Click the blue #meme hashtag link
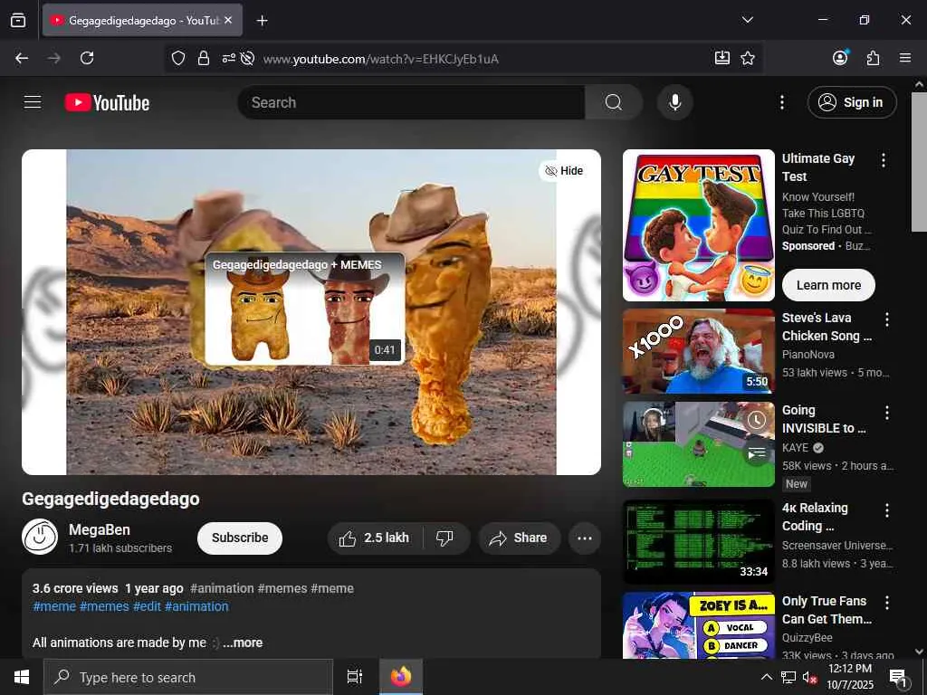This screenshot has height=695, width=927. (54, 606)
